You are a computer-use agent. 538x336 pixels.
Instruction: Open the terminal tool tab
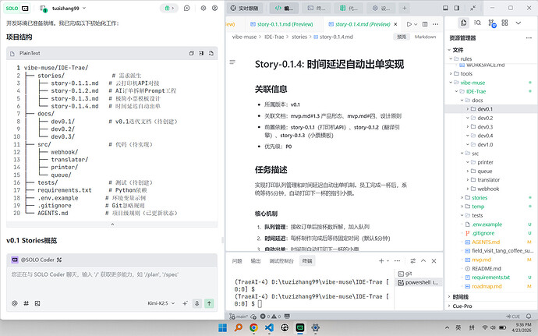pyautogui.click(x=317, y=9)
